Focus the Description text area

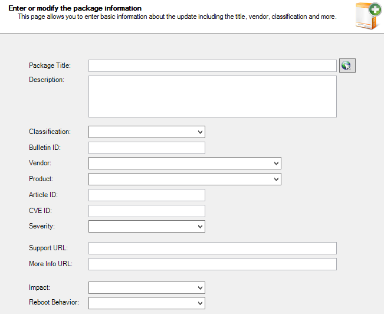click(x=212, y=96)
